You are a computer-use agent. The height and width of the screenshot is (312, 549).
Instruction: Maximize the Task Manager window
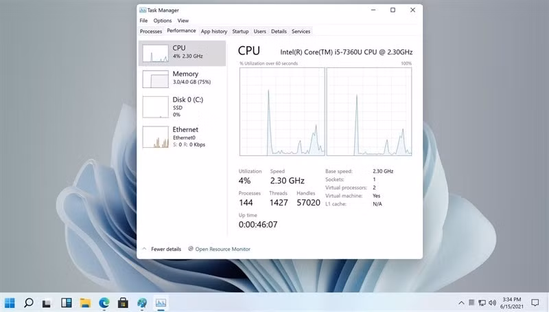click(x=393, y=10)
